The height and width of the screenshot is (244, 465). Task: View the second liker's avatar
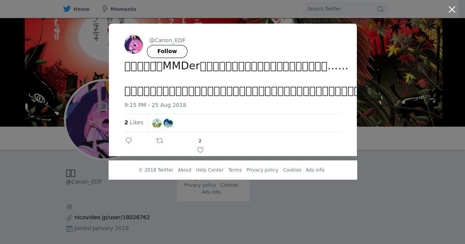[x=168, y=123]
